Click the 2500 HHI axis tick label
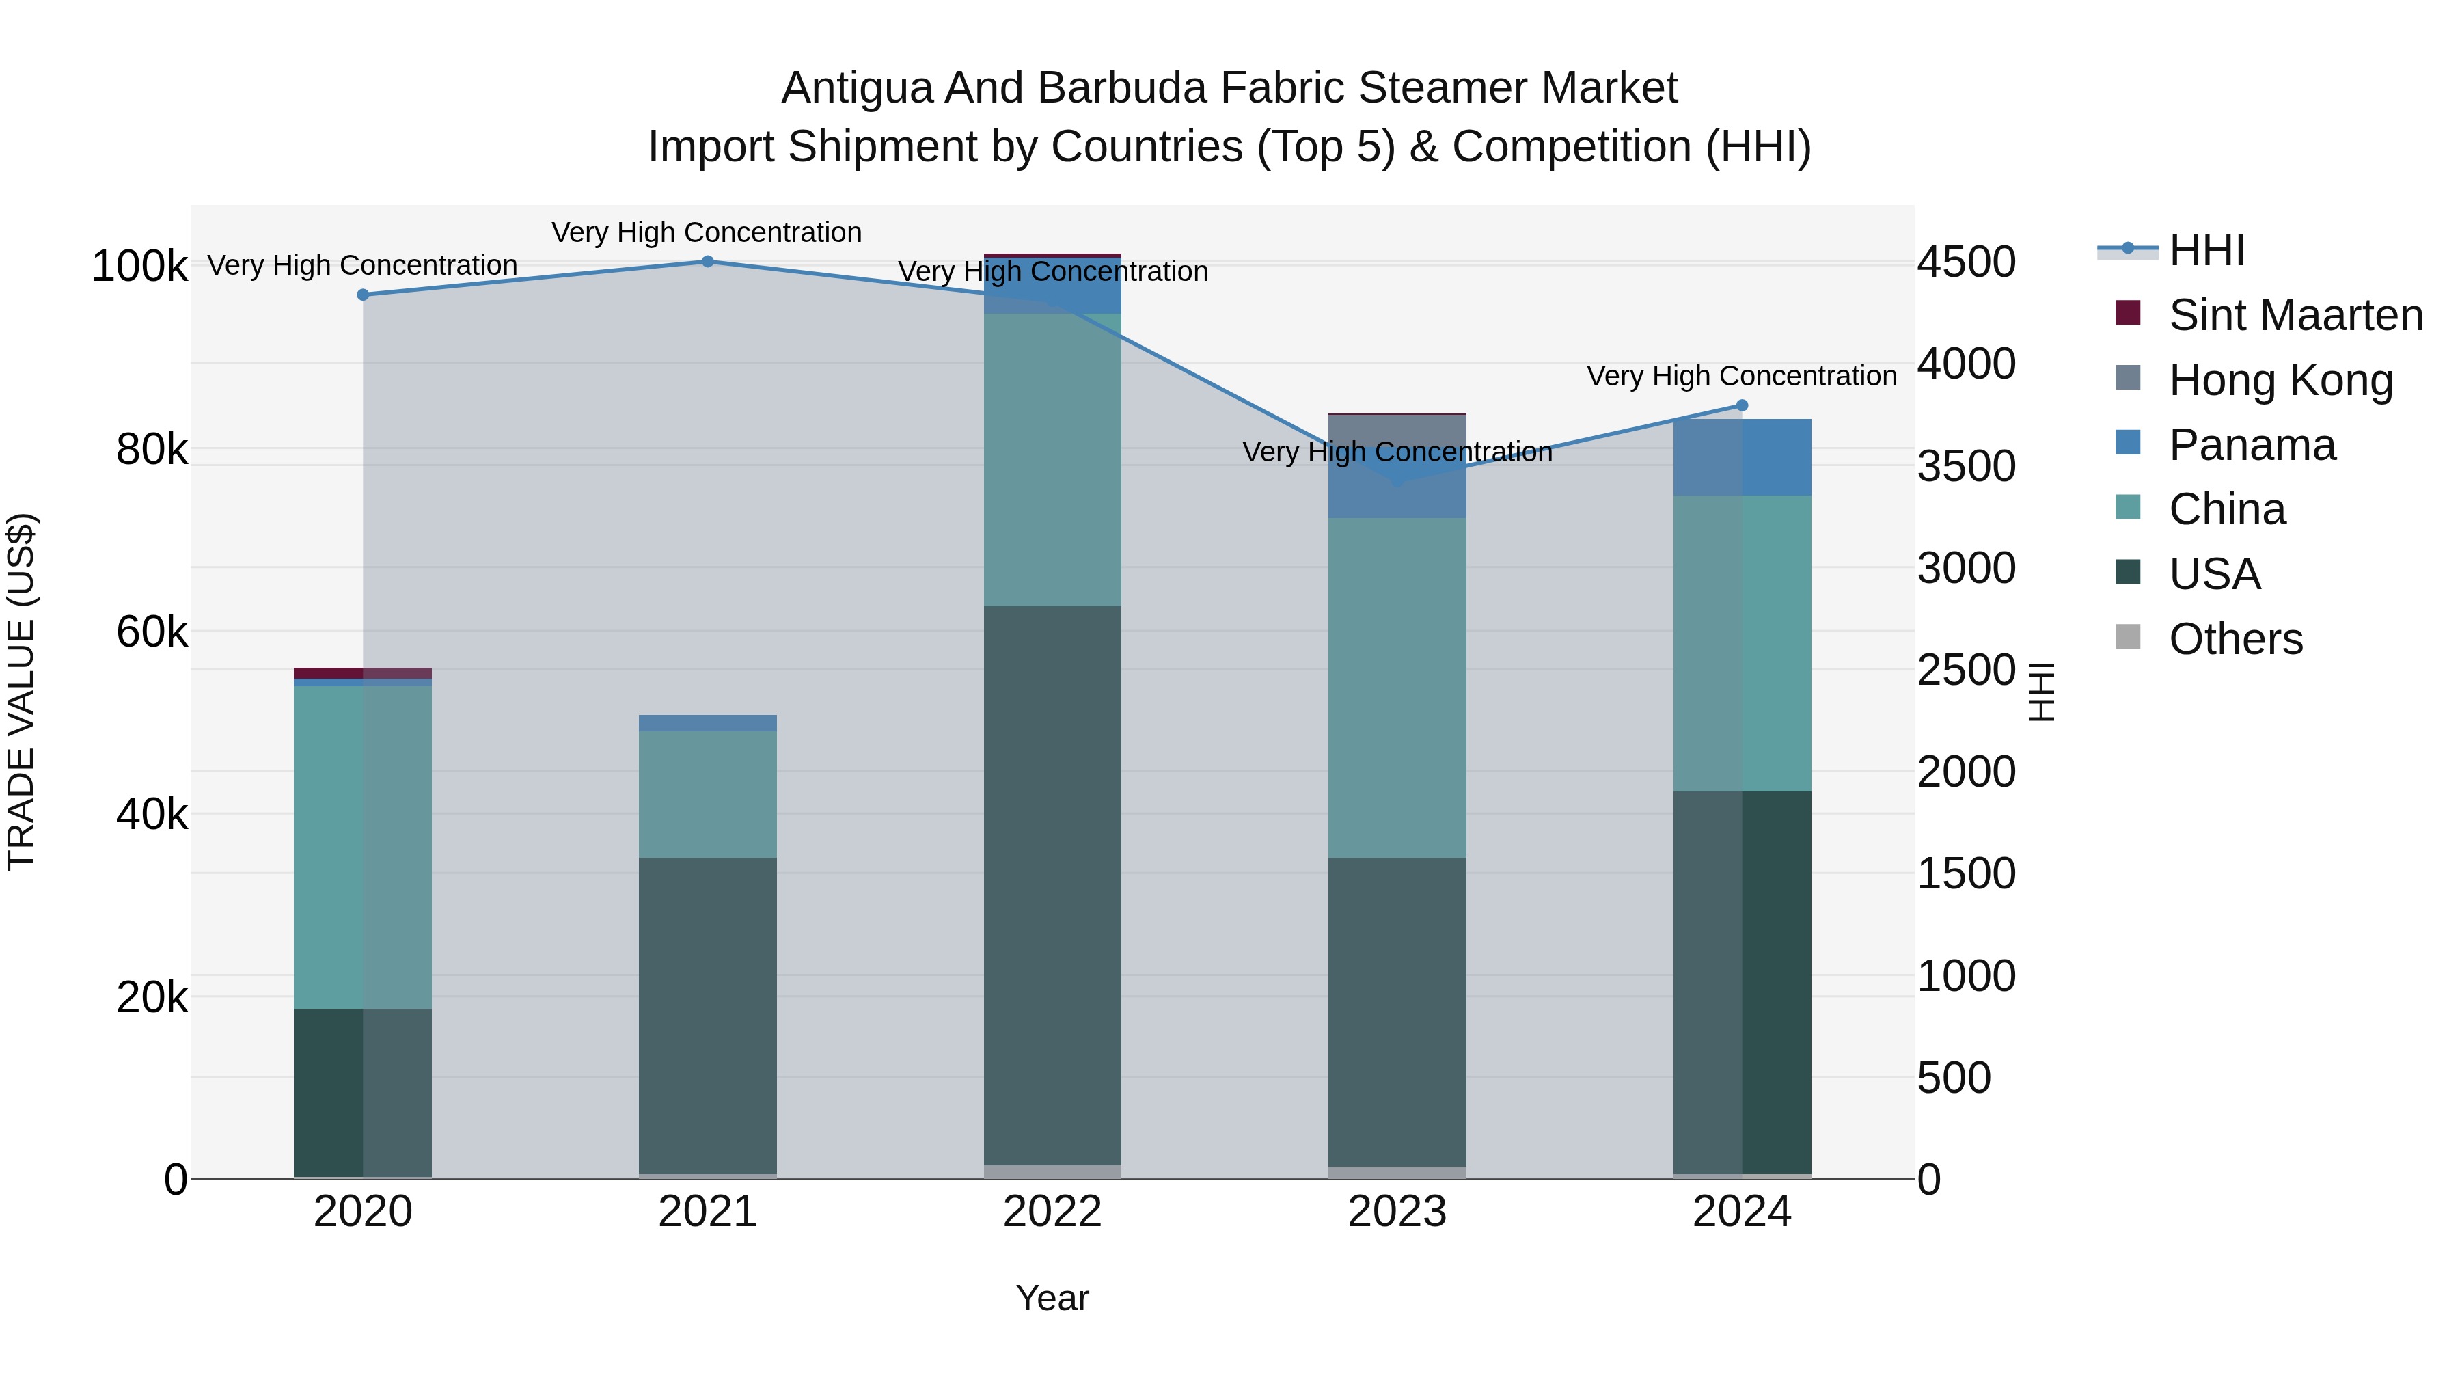 coord(1967,670)
